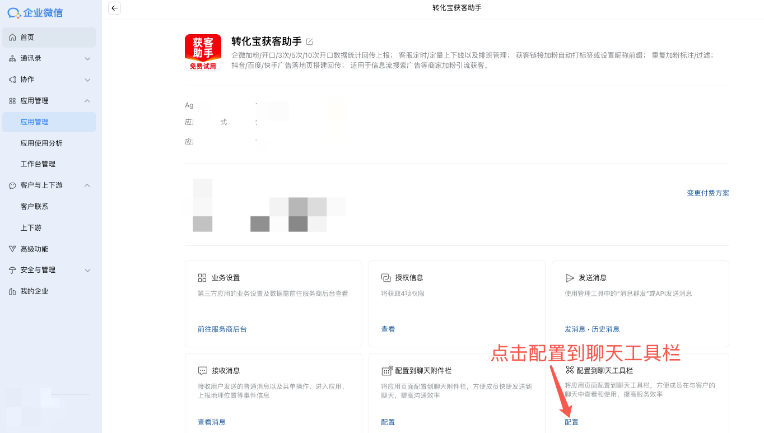Click 配置 under 配置到聊天附件栏

click(x=388, y=422)
